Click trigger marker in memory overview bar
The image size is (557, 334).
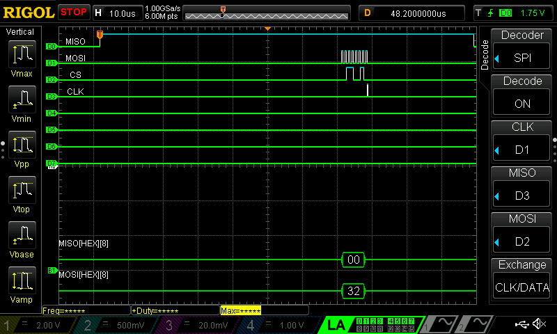pos(223,10)
